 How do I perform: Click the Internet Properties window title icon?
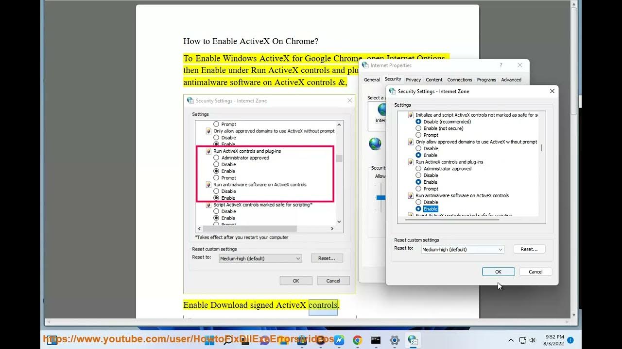365,65
